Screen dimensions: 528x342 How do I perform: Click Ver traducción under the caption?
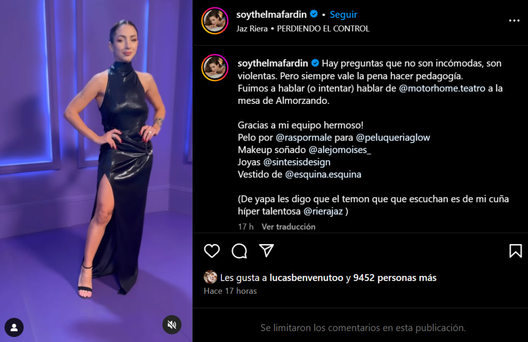tap(288, 227)
